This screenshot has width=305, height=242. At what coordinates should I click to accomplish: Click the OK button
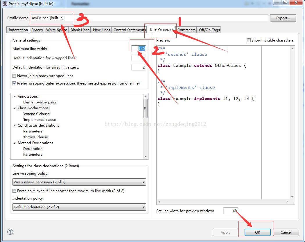tap(258, 232)
